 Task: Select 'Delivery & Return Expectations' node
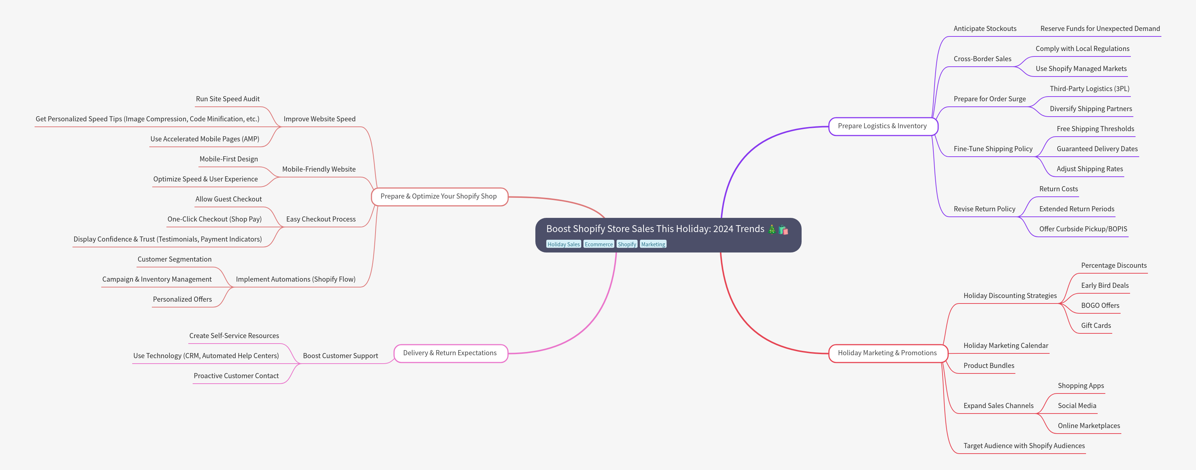tap(451, 353)
